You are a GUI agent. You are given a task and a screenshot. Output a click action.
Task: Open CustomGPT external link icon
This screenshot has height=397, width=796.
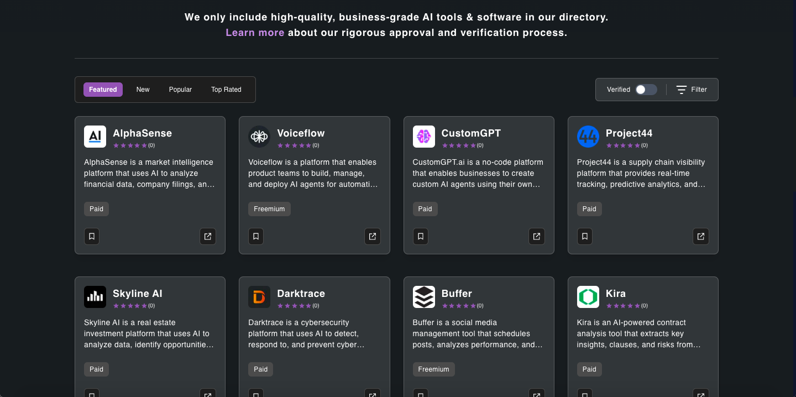tap(537, 236)
